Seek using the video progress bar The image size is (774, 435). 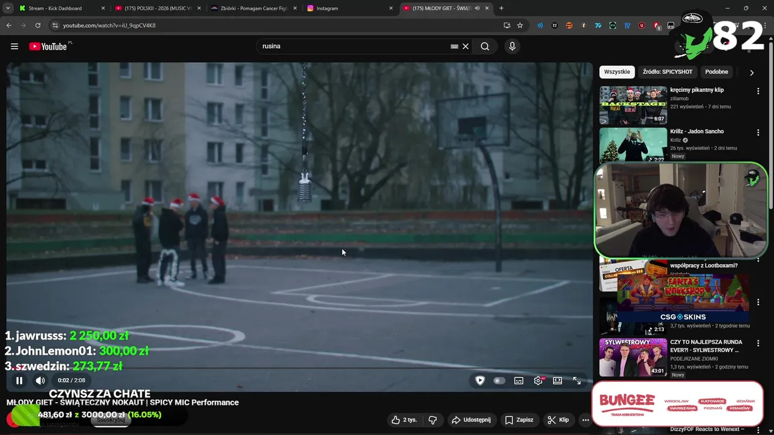pyautogui.click(x=300, y=368)
